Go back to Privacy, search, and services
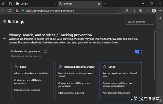Viewport: 163px width, 104px height. 5,38
